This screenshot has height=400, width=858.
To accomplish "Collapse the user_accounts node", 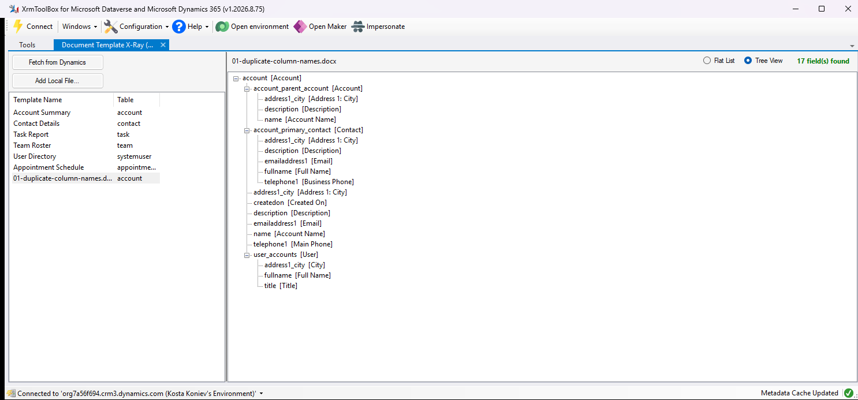I will coord(247,255).
